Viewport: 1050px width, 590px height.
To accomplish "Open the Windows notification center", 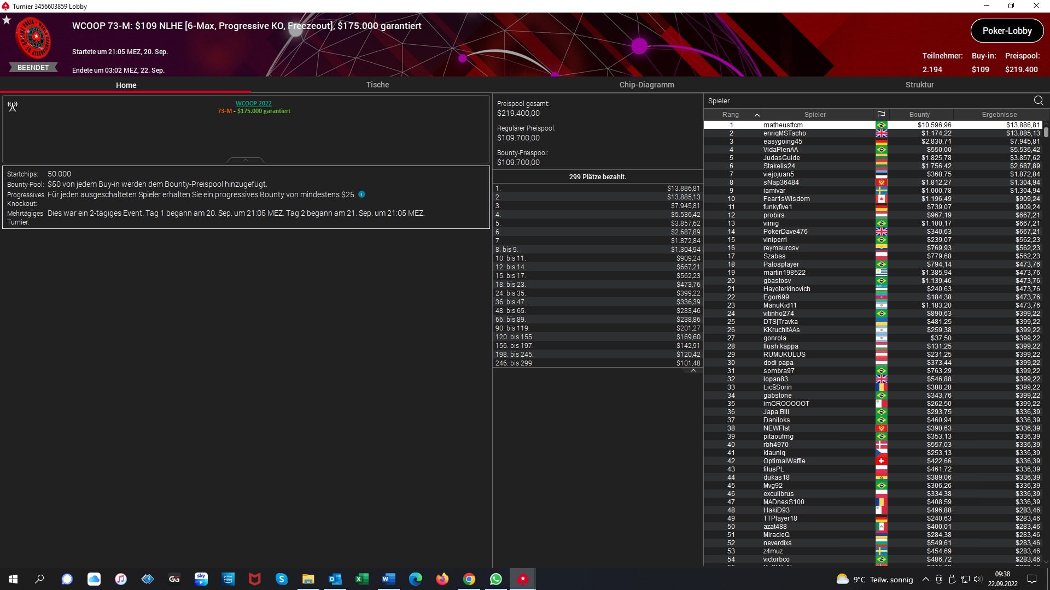I will click(1032, 579).
